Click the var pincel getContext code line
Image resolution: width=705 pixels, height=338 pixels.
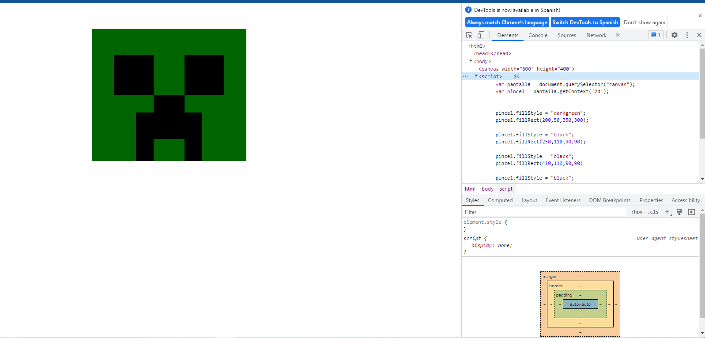552,91
